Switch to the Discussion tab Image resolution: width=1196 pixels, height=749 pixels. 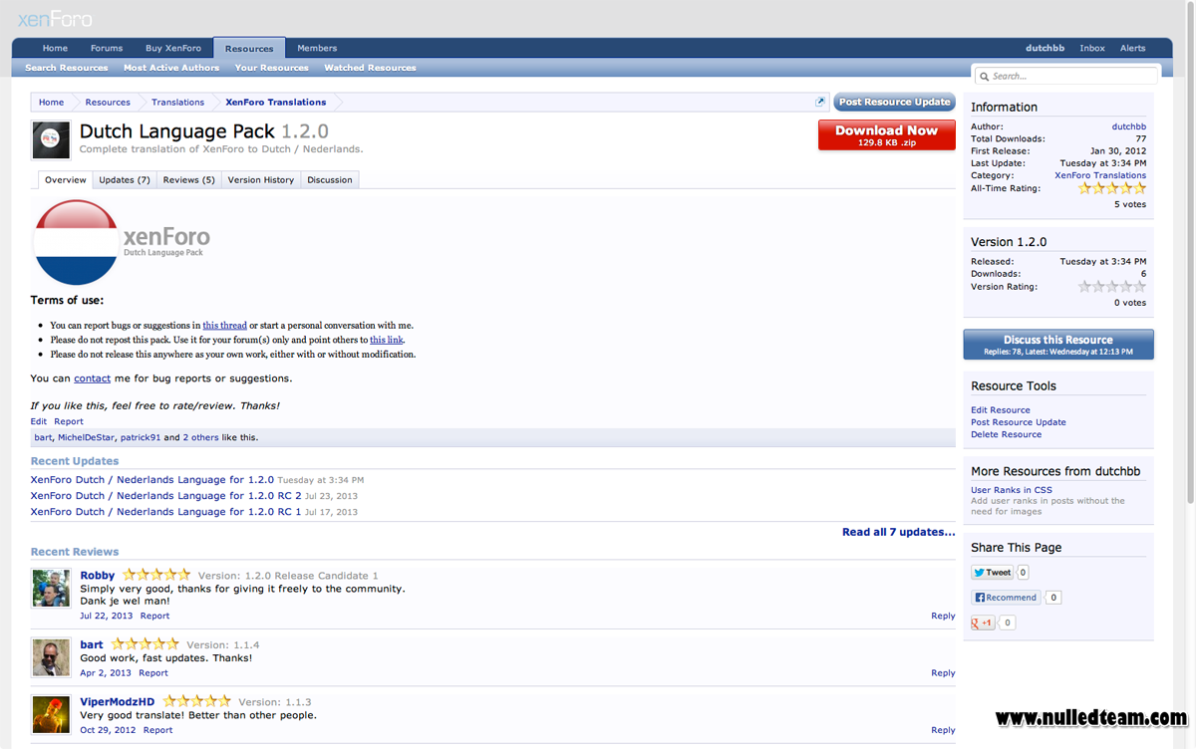[x=329, y=180]
